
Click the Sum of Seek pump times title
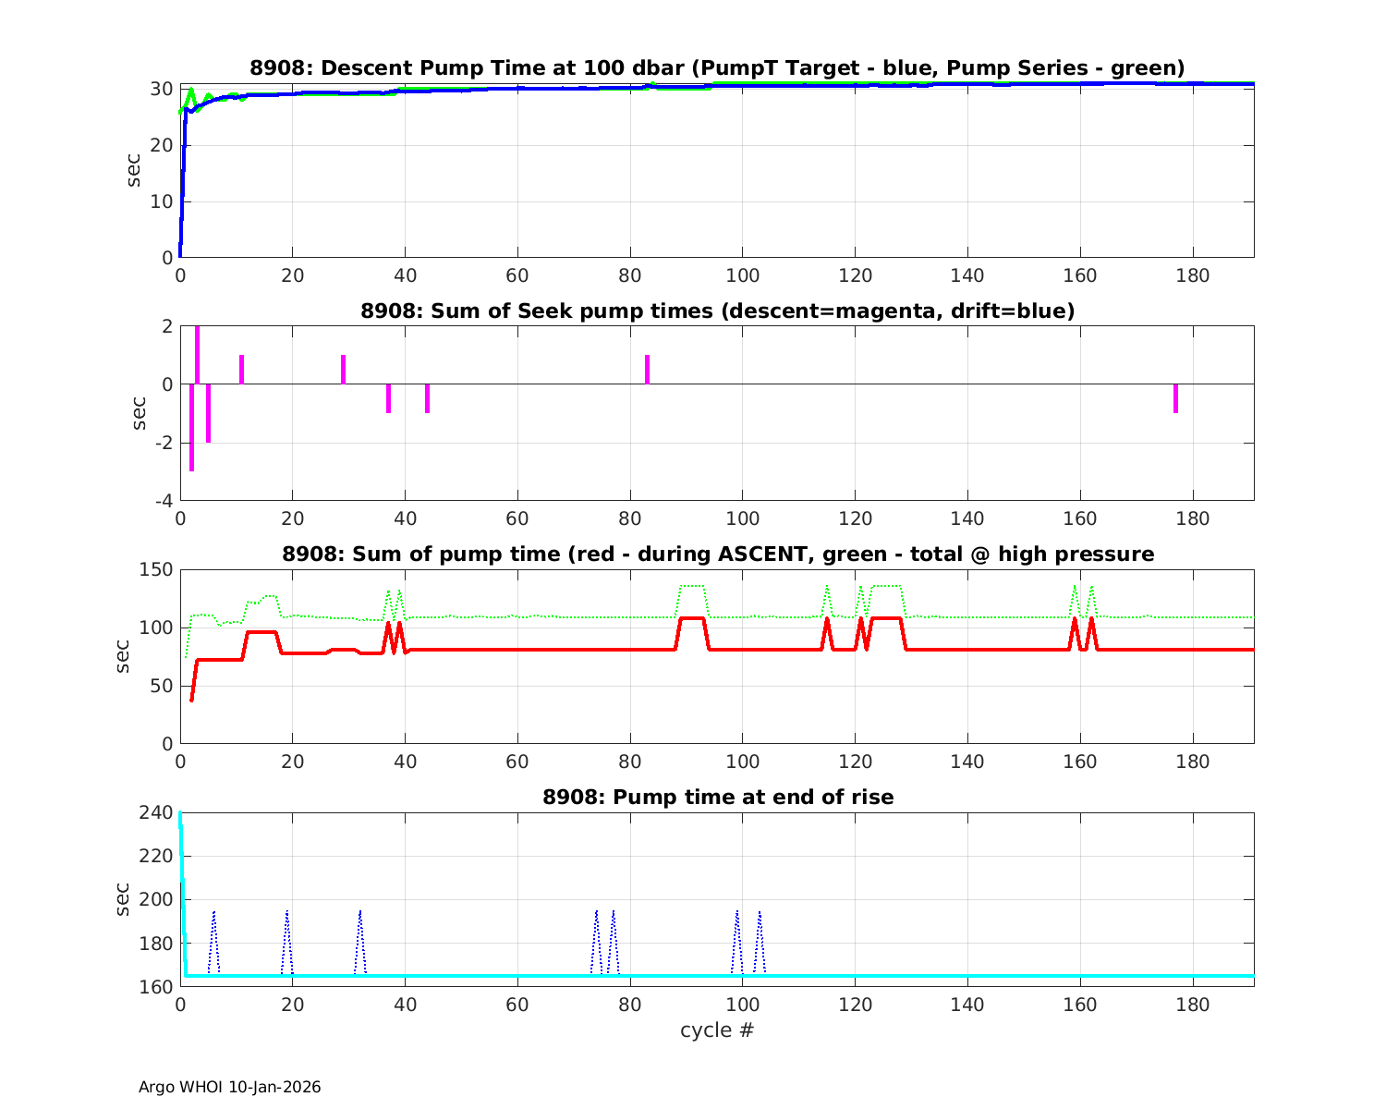click(x=717, y=311)
